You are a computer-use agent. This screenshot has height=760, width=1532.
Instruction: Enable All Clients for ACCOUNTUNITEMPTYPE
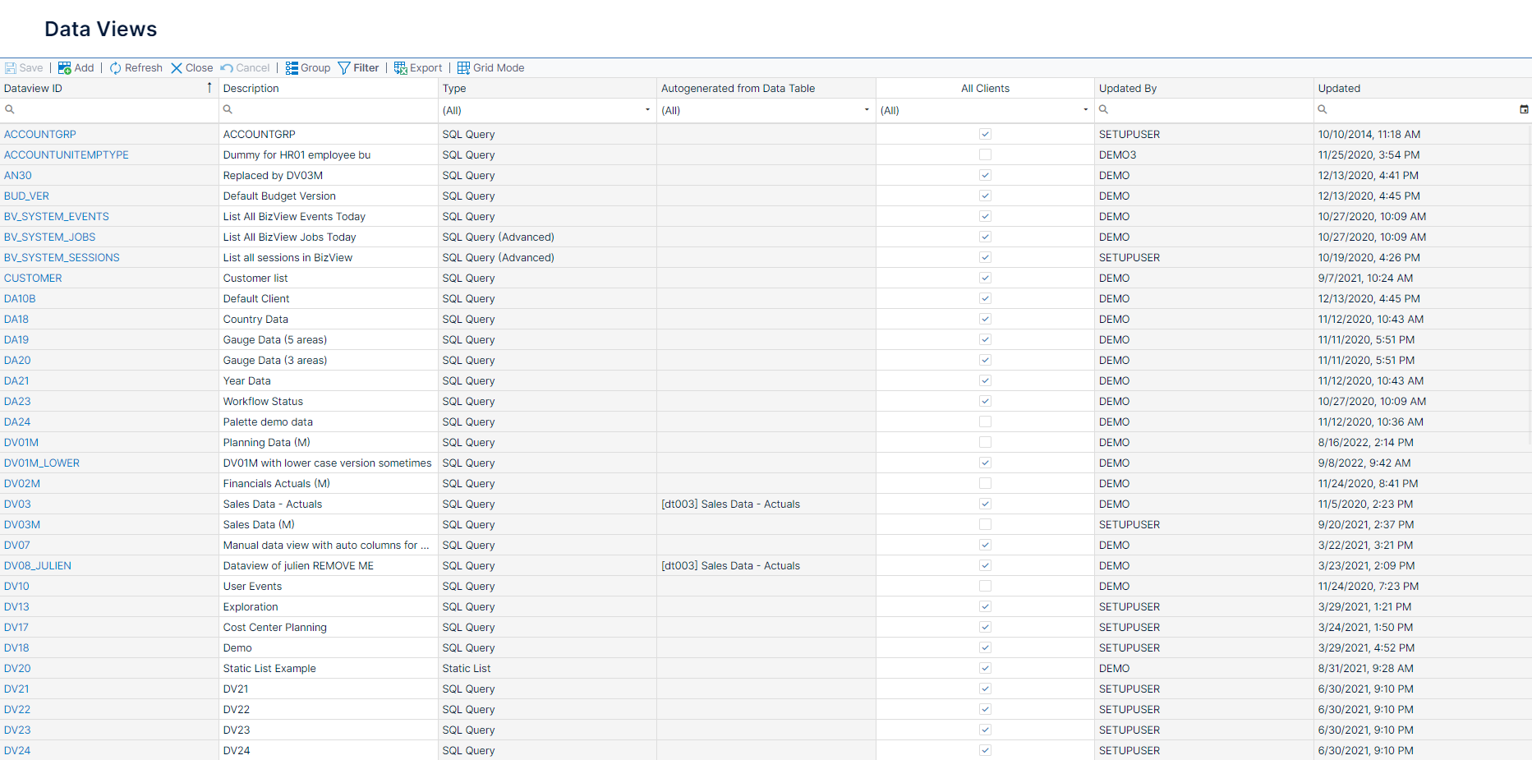984,154
